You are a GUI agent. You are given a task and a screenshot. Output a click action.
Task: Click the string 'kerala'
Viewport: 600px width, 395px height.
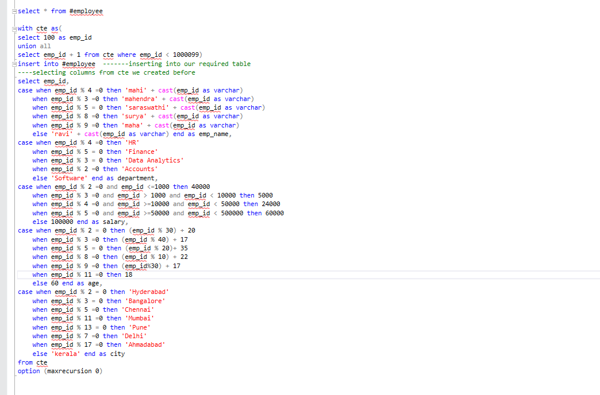pyautogui.click(x=66, y=354)
